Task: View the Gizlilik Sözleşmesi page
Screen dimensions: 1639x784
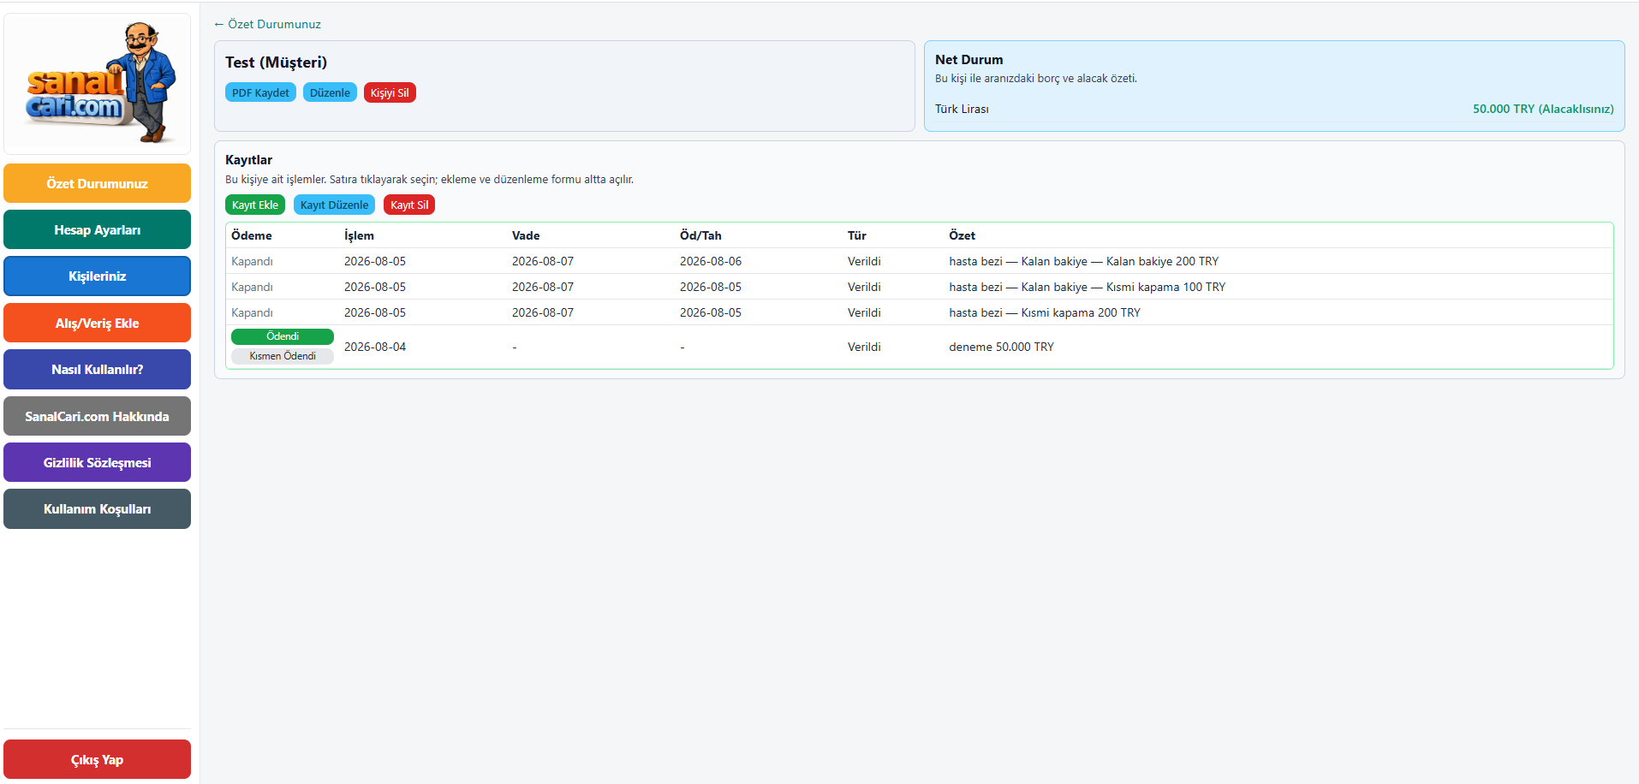Action: [97, 462]
